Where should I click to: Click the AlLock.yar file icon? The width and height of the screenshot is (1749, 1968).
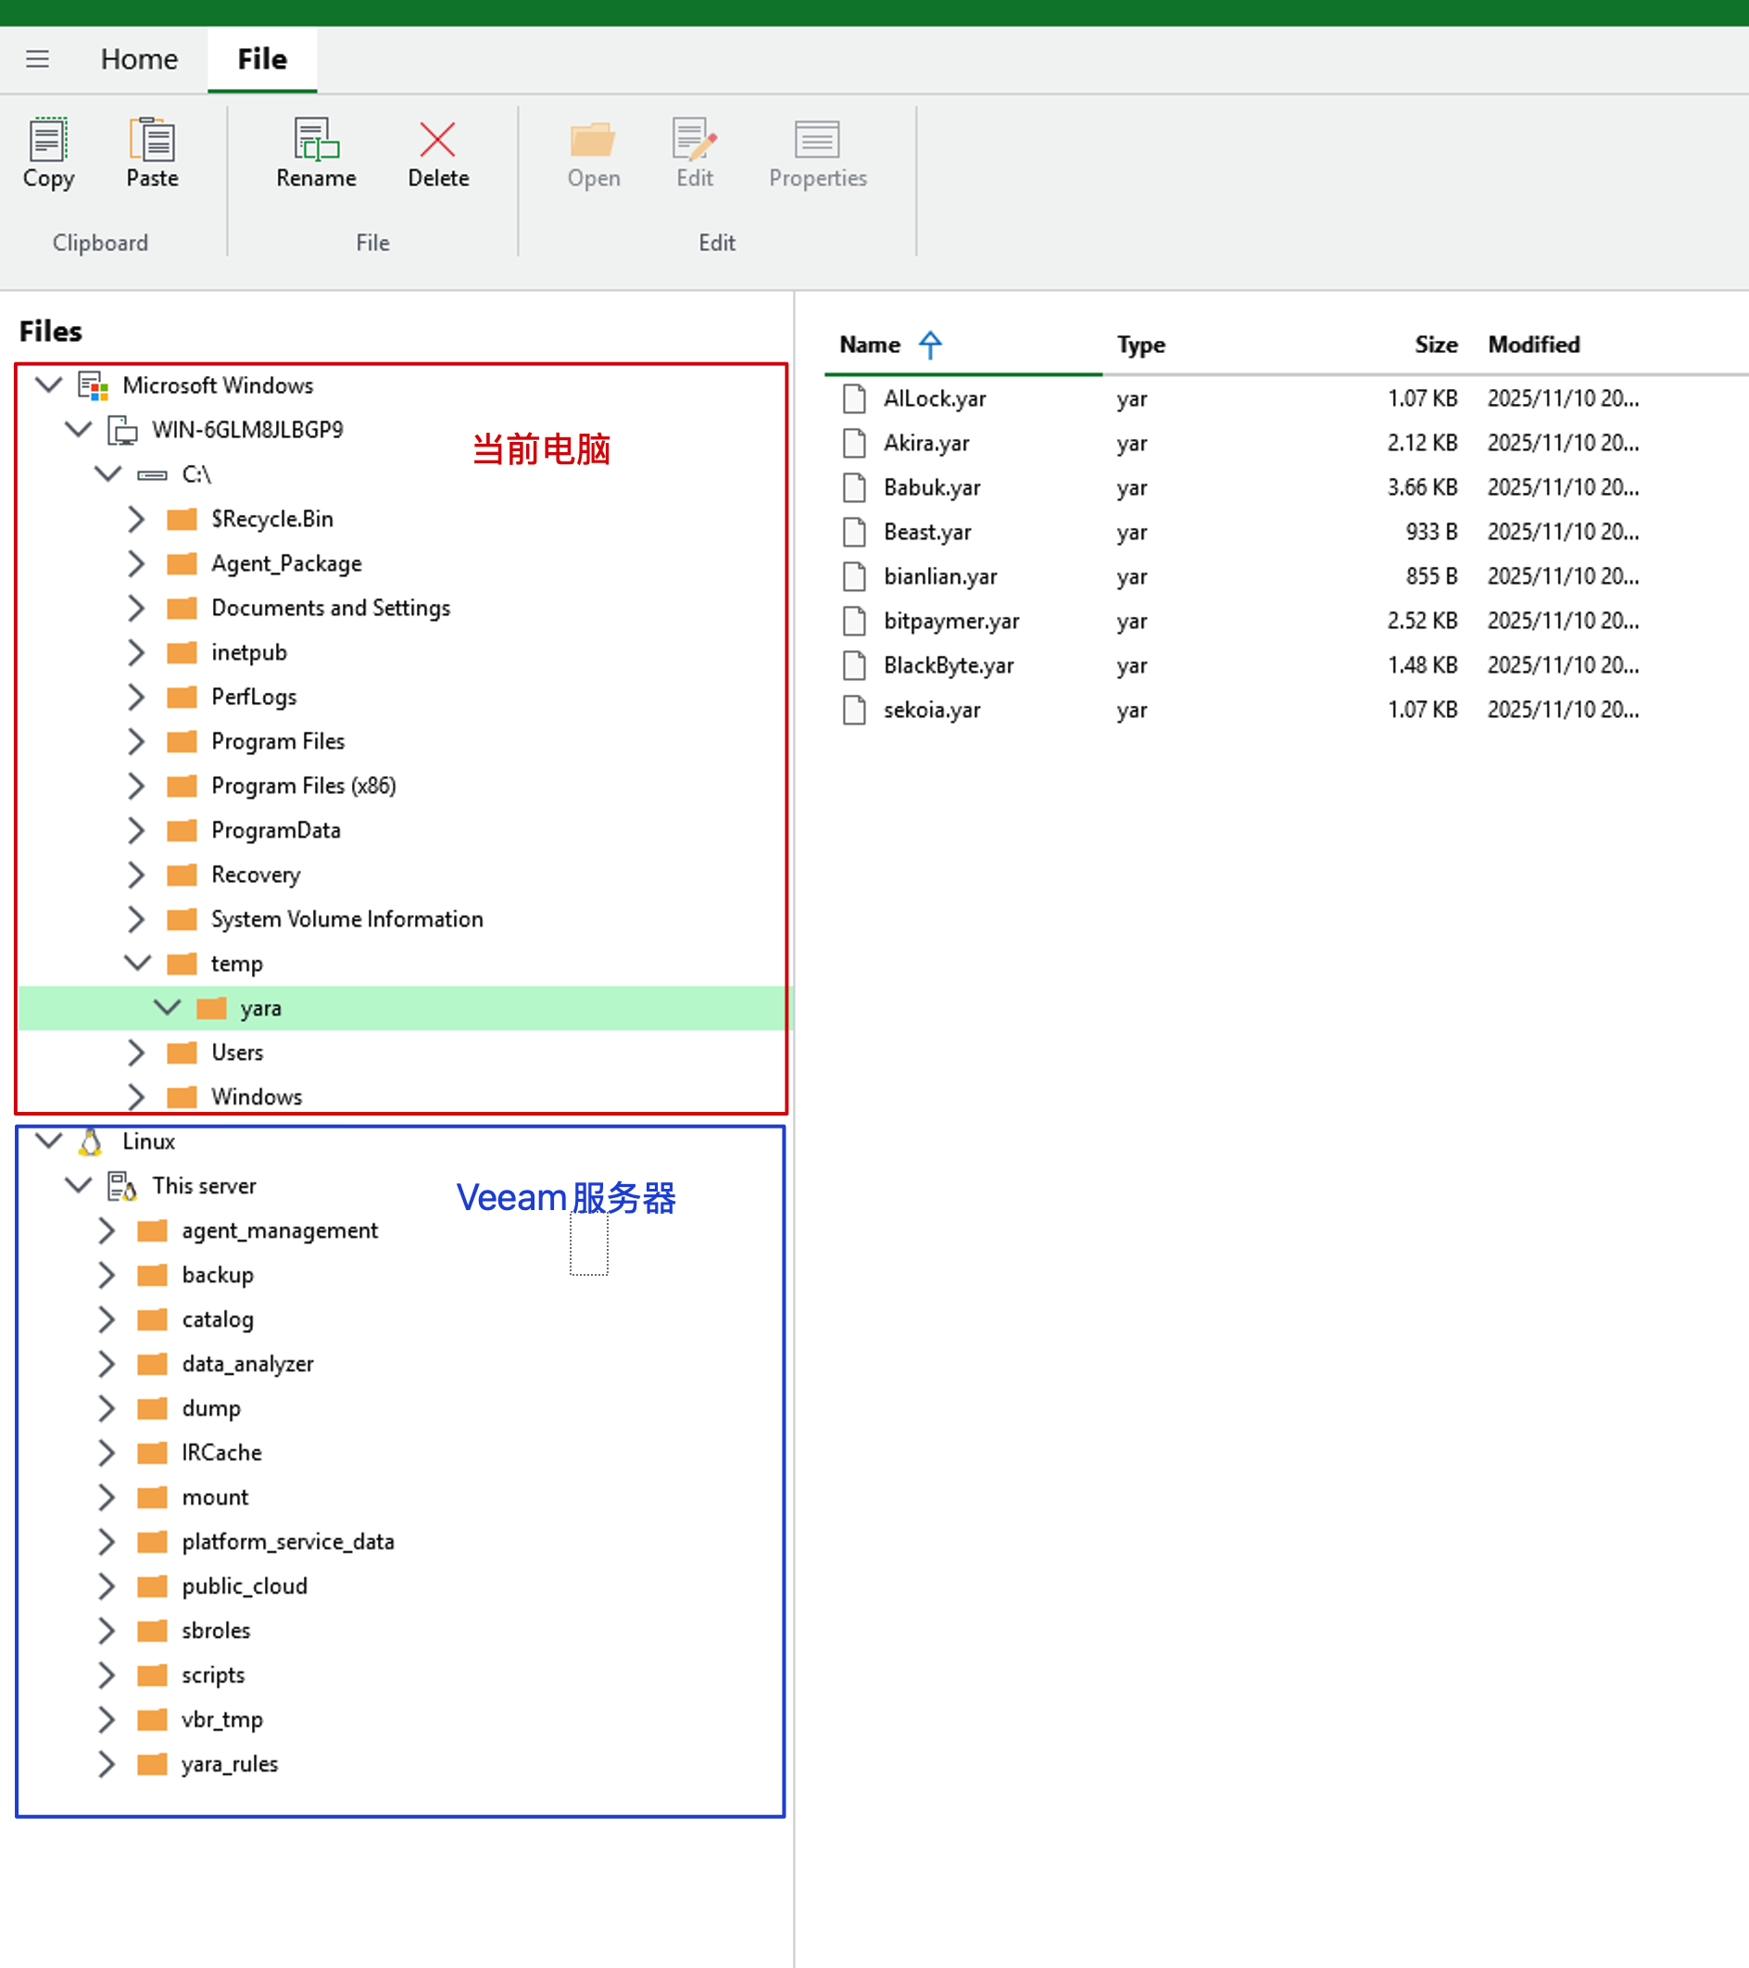pos(854,398)
